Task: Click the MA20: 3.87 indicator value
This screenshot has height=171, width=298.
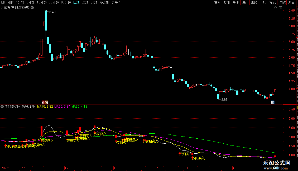Action: (62, 107)
